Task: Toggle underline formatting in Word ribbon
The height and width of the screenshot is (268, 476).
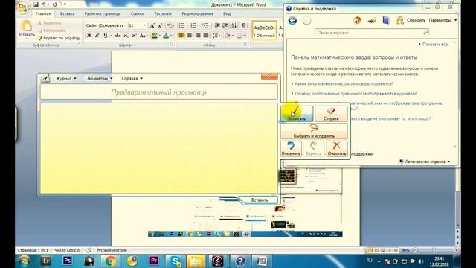Action: [x=106, y=36]
